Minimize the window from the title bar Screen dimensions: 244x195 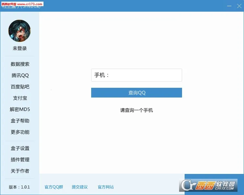click(229, 6)
